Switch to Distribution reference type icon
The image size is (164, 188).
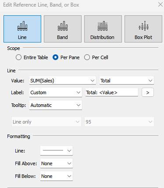103,26
